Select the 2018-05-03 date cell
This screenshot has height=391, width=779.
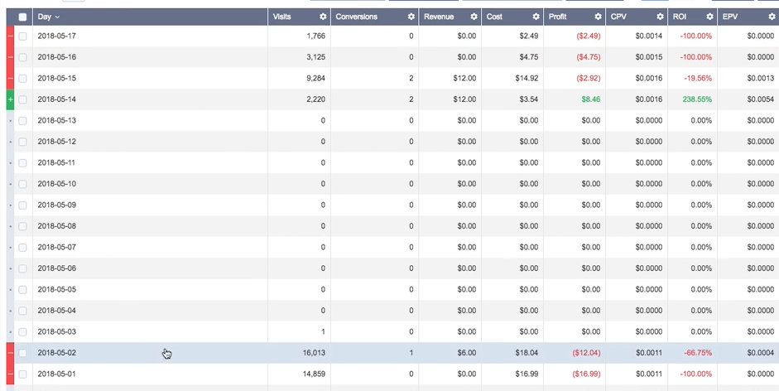pyautogui.click(x=56, y=332)
